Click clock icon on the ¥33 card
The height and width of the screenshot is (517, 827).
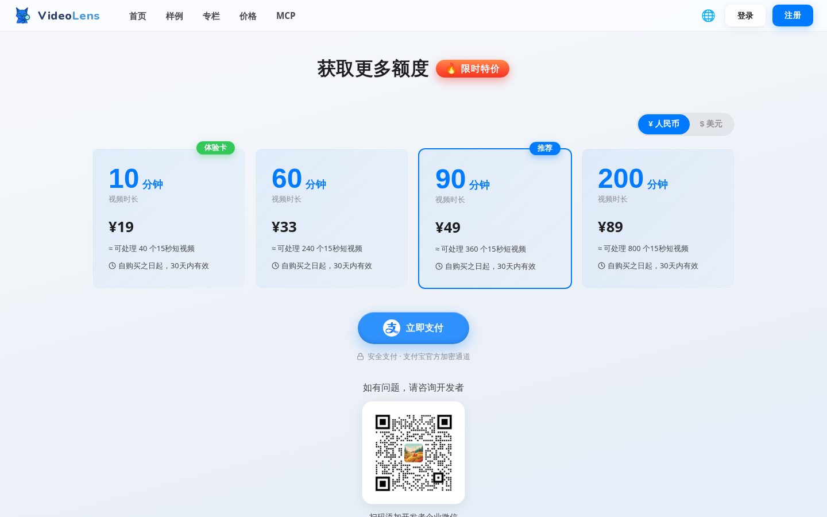[x=275, y=266]
